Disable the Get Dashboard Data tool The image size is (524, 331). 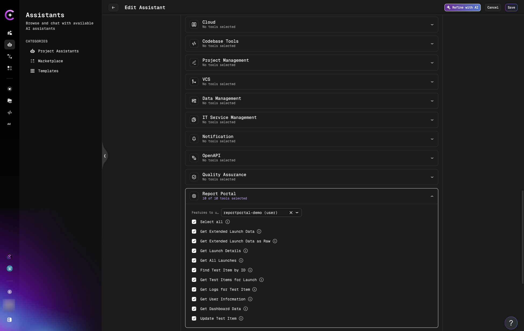(194, 309)
